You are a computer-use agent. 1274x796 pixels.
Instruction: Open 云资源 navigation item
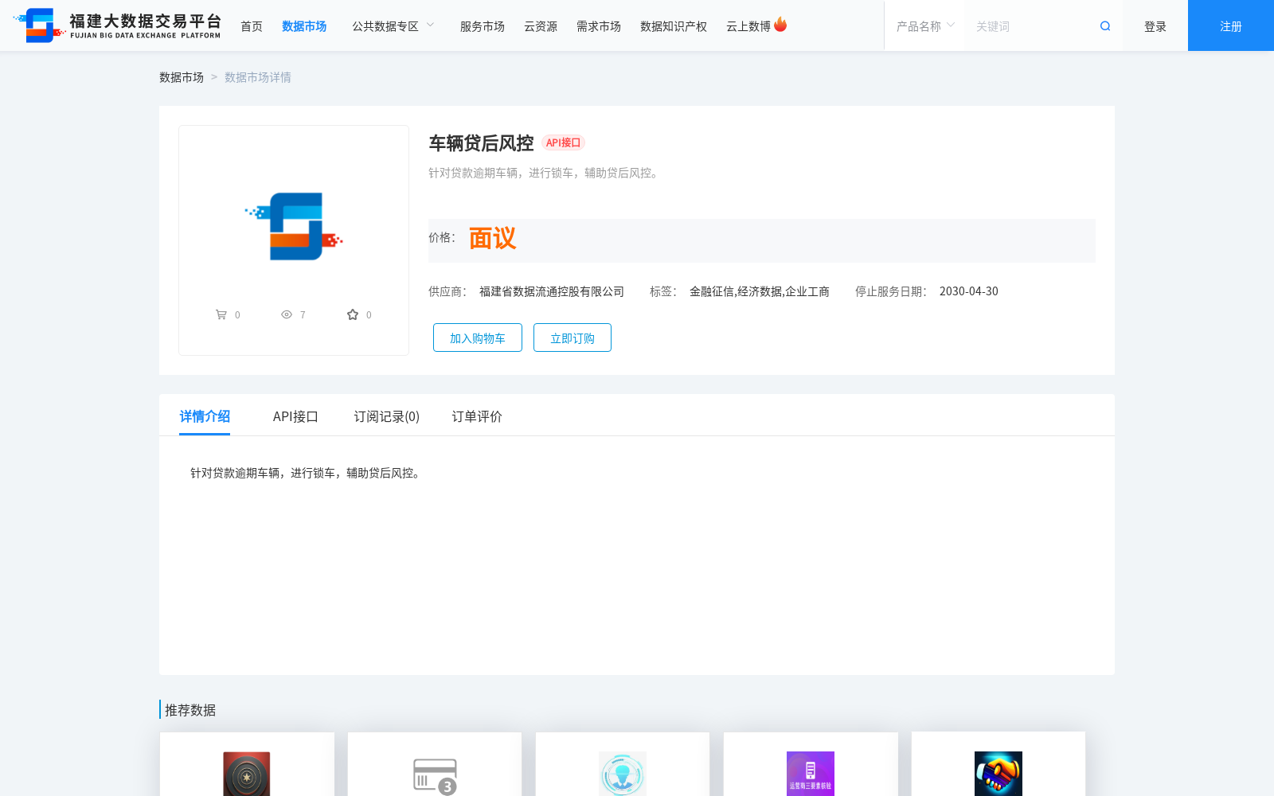[541, 26]
